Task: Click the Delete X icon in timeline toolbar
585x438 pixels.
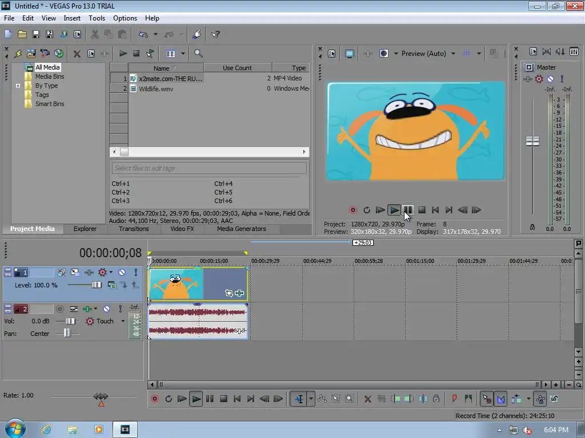Action: pyautogui.click(x=367, y=399)
